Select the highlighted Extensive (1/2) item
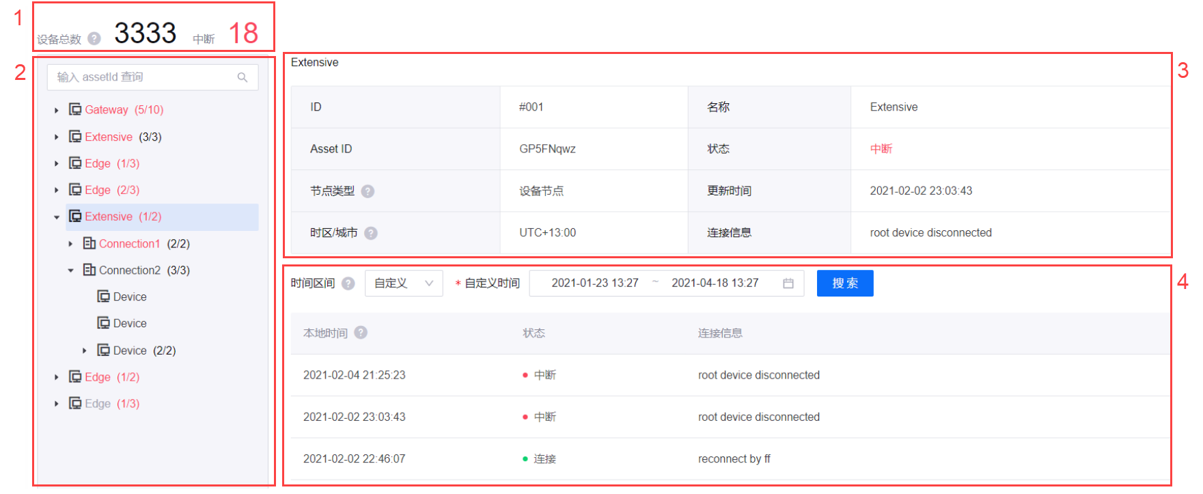The image size is (1203, 494). [x=162, y=217]
